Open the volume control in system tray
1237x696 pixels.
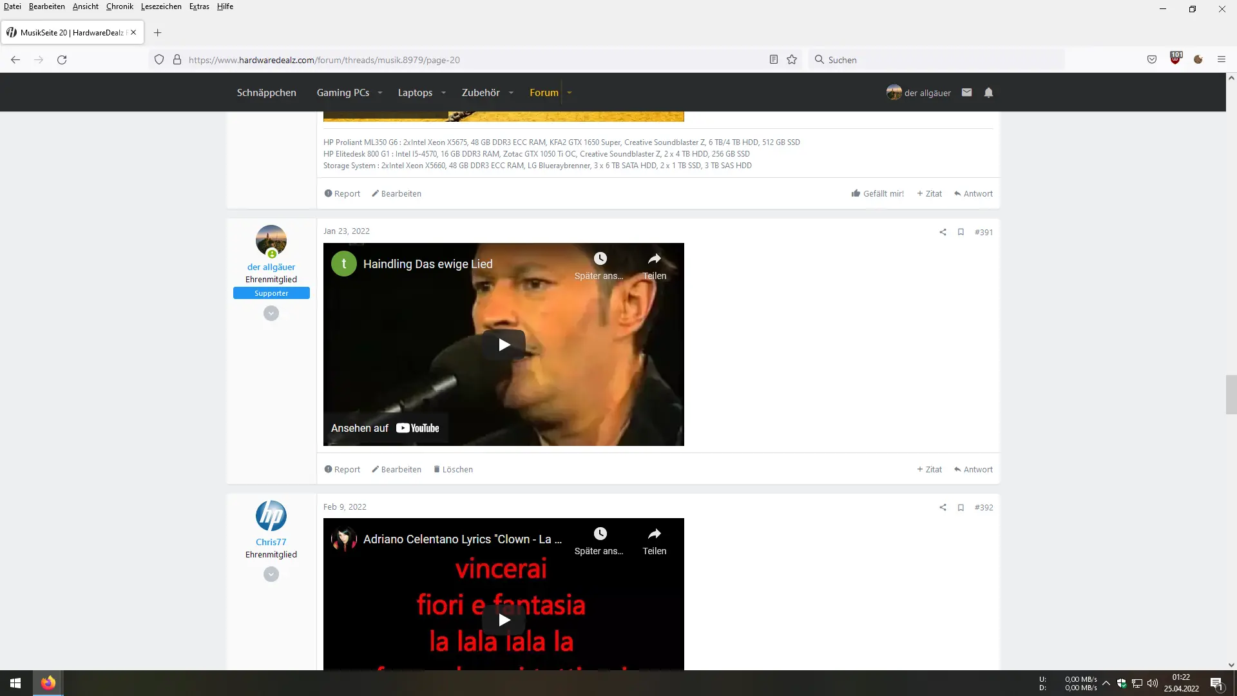click(1153, 683)
